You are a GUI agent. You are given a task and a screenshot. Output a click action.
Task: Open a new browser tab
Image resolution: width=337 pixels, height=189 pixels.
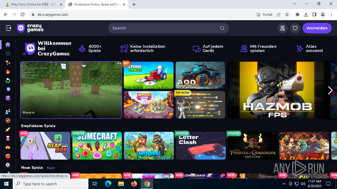134,4
